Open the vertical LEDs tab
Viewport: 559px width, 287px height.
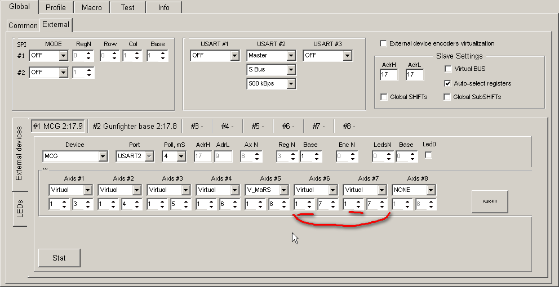pyautogui.click(x=20, y=209)
